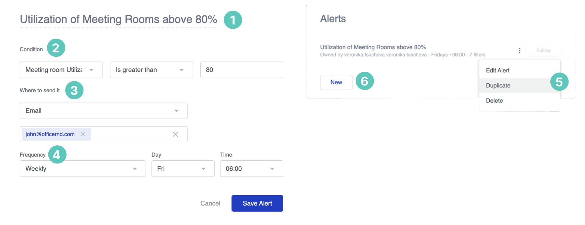Open the Fri day dropdown

pos(183,169)
